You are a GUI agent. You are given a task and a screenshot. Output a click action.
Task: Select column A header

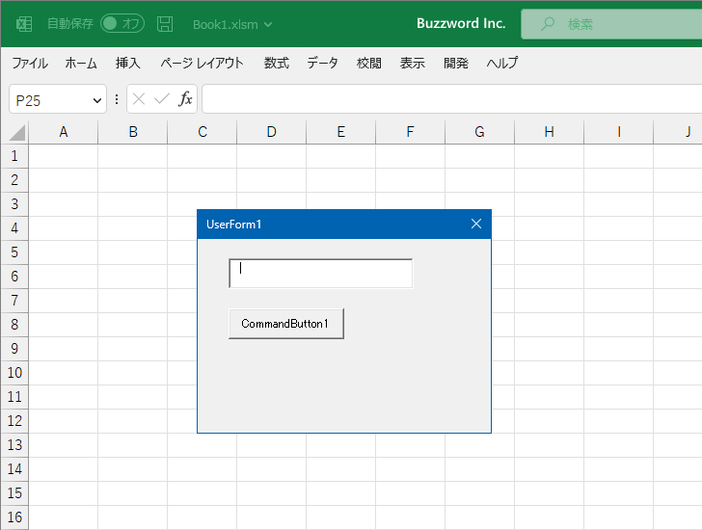[x=63, y=132]
